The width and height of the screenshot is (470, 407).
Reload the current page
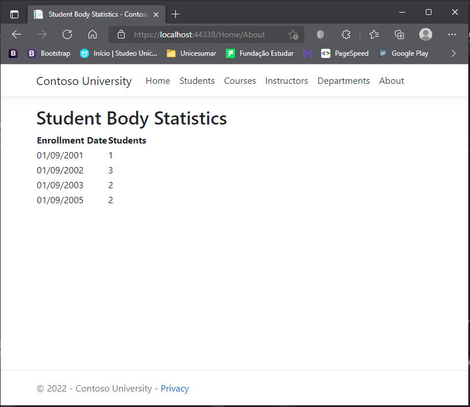click(x=67, y=34)
